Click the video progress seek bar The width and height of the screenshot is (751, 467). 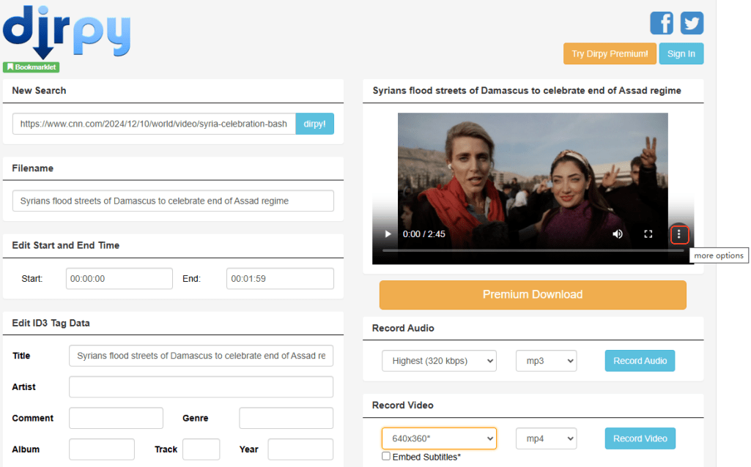pos(532,250)
